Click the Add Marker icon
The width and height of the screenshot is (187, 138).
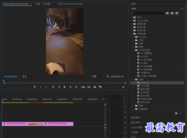tap(35, 87)
